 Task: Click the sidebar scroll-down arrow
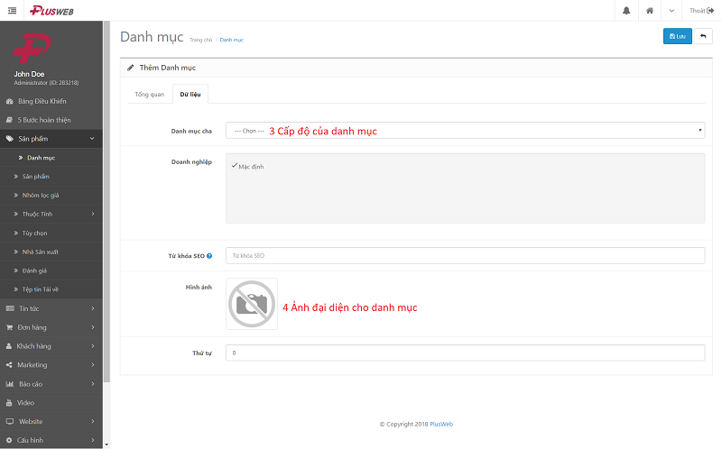coord(106,444)
